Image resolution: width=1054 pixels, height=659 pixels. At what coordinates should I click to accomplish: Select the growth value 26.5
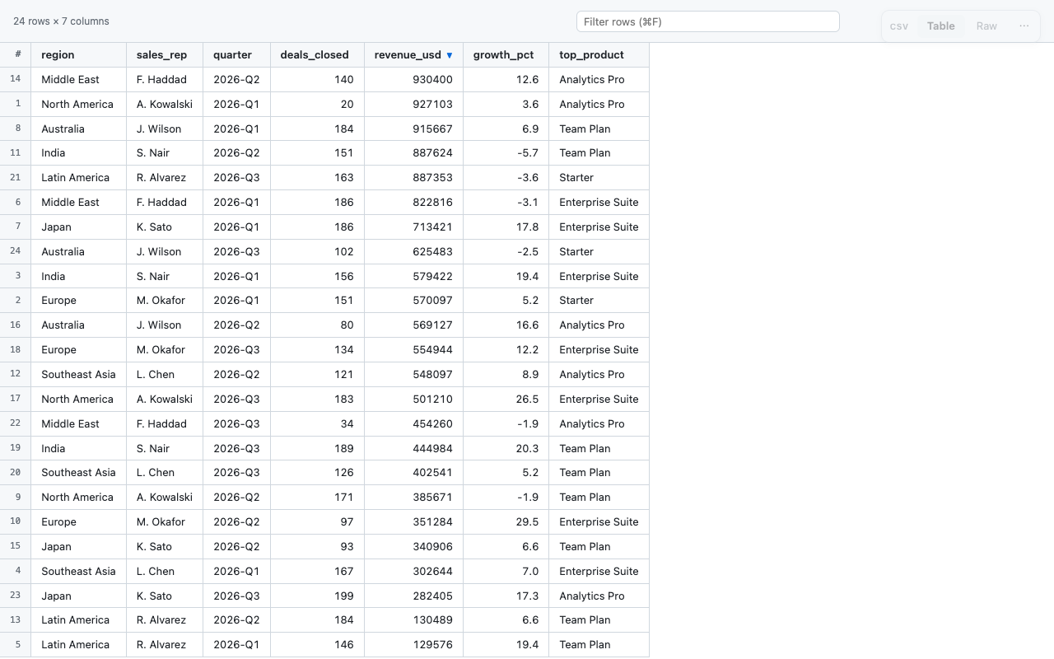(x=506, y=400)
